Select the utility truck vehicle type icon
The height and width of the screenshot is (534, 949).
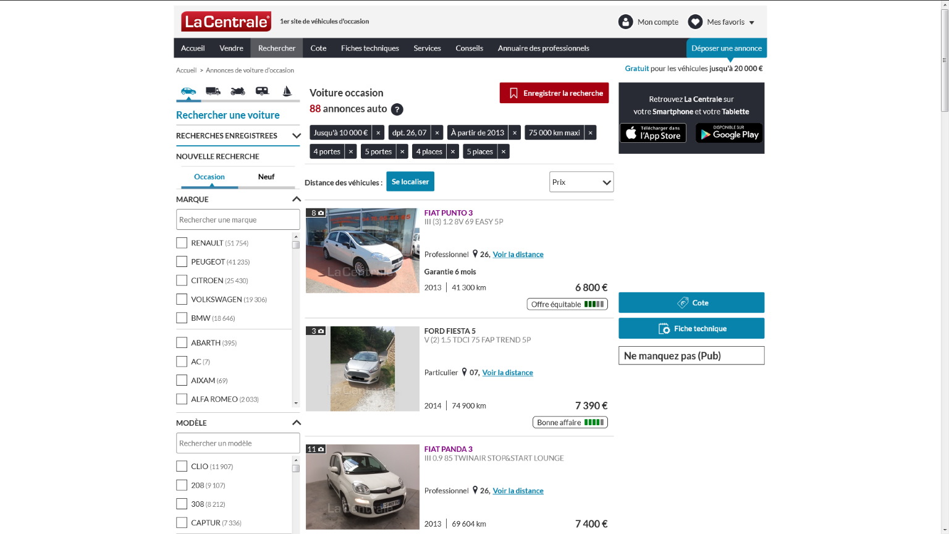(213, 91)
